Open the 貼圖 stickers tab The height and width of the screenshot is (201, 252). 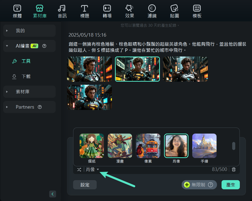[x=174, y=11]
